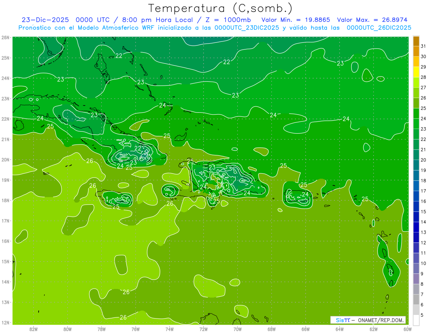
Task: Click the "Valor Max. = 26.8974" text
Action: point(372,20)
